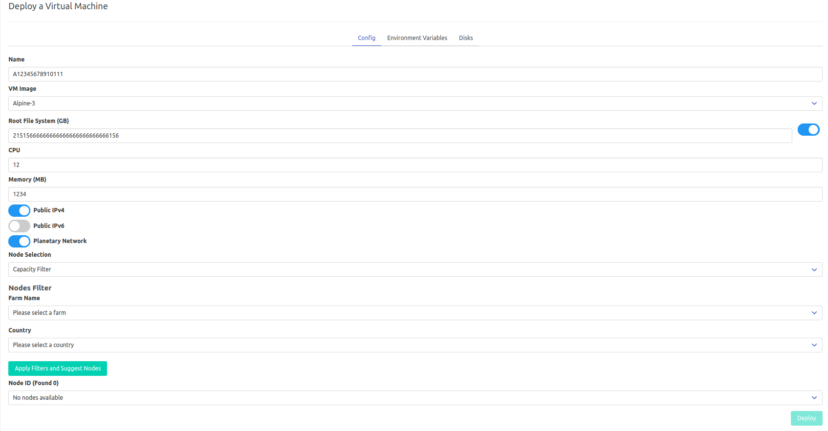Click the CPU input field
This screenshot has height=431, width=828.
415,165
